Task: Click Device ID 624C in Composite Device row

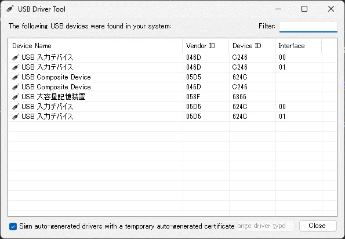Action: point(240,77)
